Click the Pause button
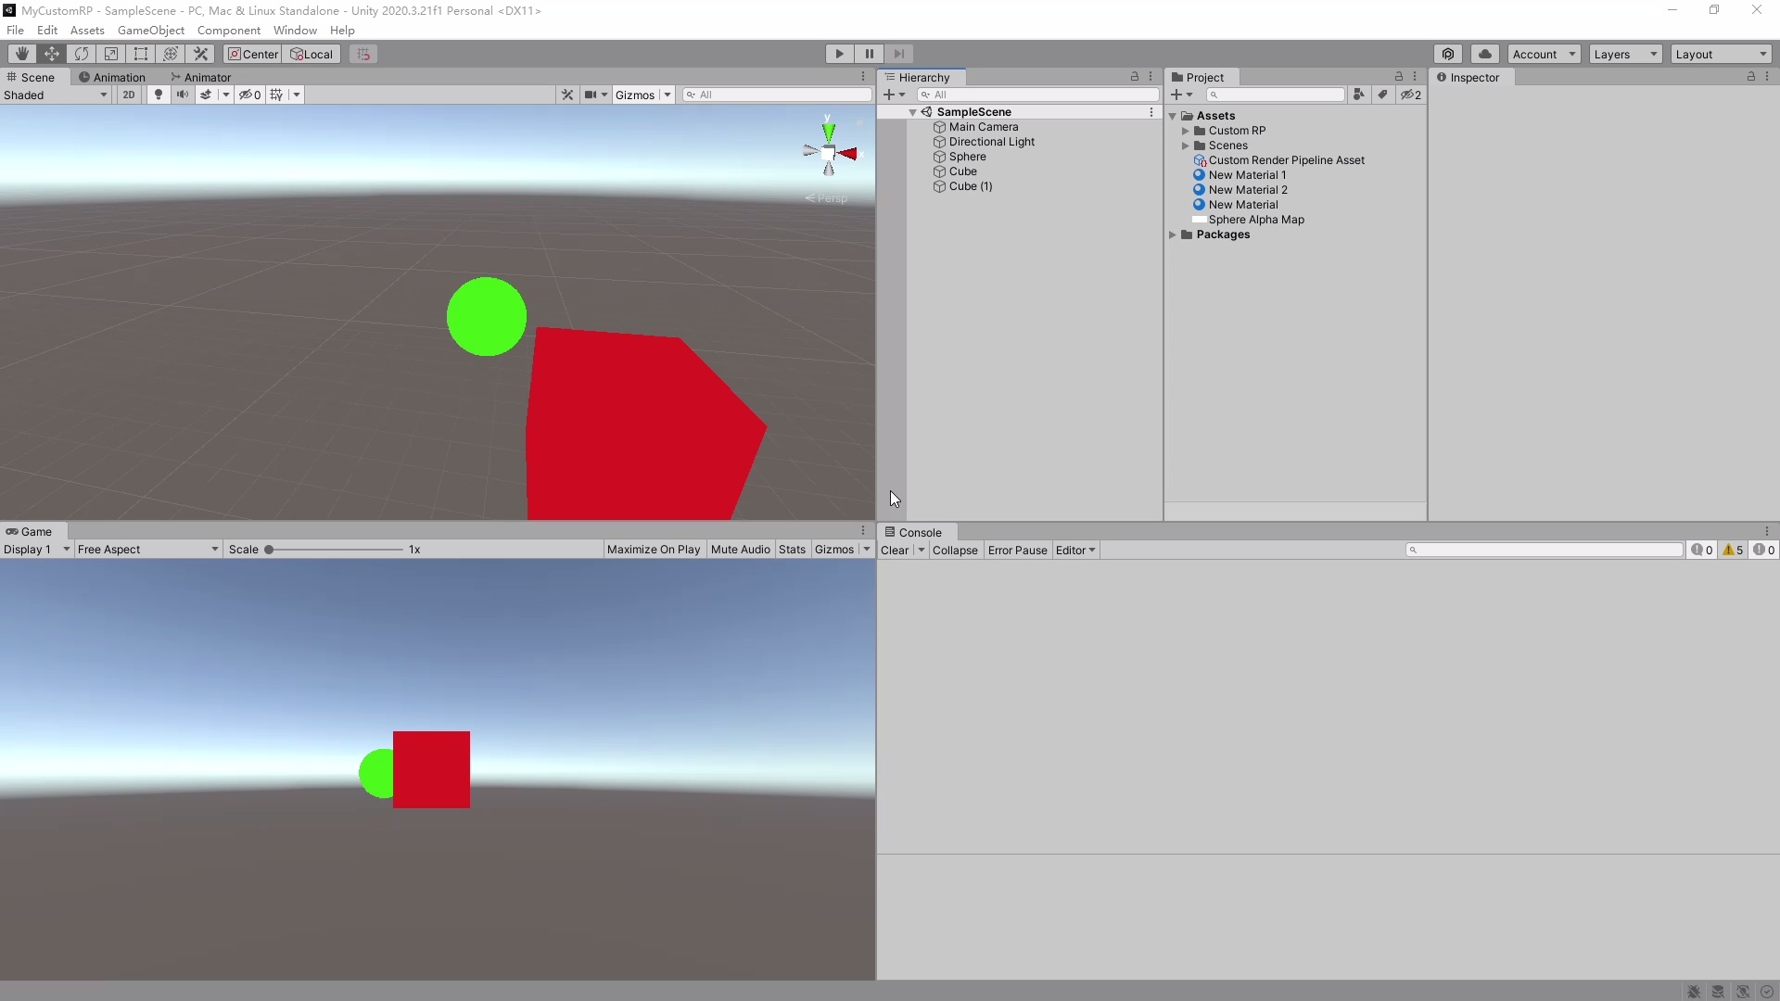 click(x=869, y=54)
